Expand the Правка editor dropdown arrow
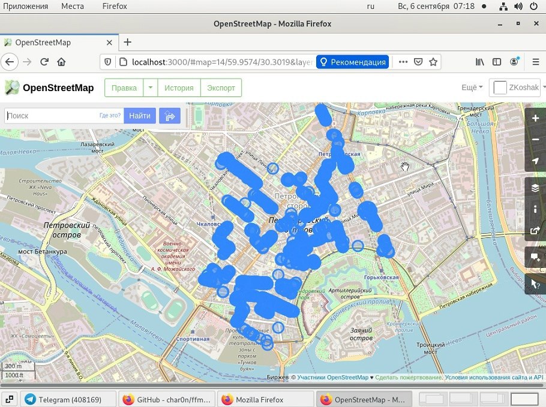This screenshot has width=546, height=407. click(151, 88)
